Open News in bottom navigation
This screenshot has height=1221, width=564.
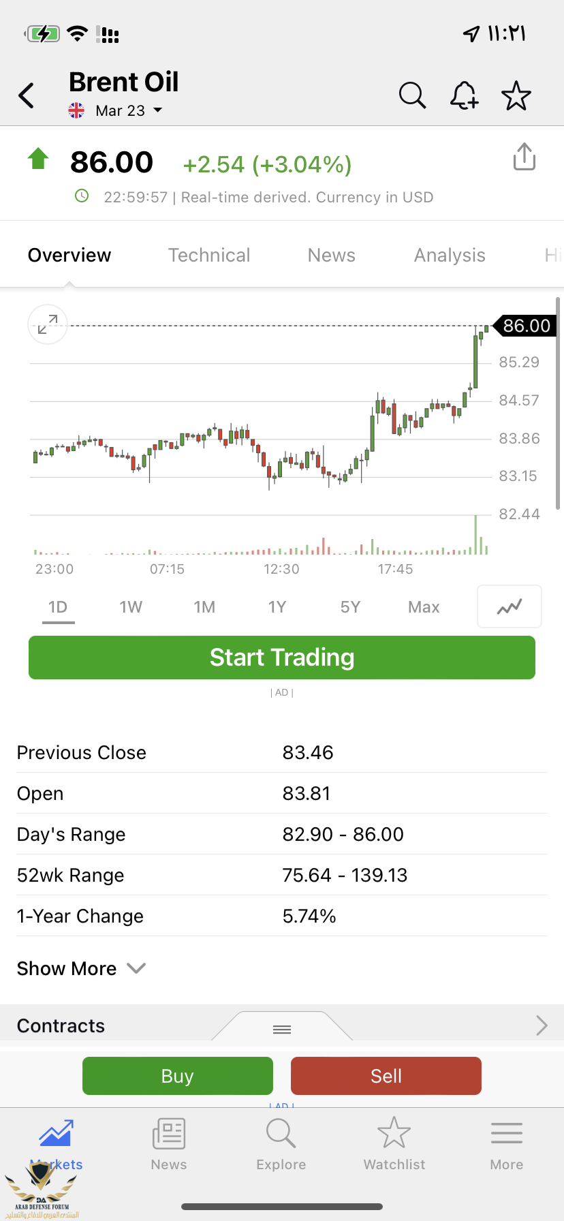coord(169,1145)
